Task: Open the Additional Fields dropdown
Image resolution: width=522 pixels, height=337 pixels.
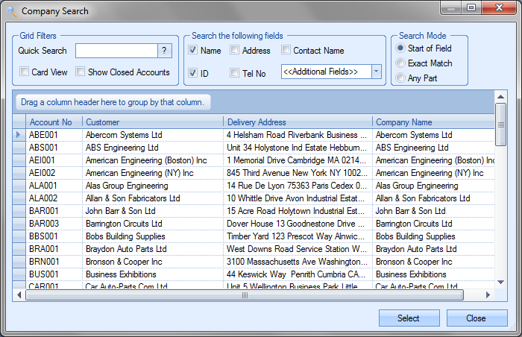Action: (376, 72)
